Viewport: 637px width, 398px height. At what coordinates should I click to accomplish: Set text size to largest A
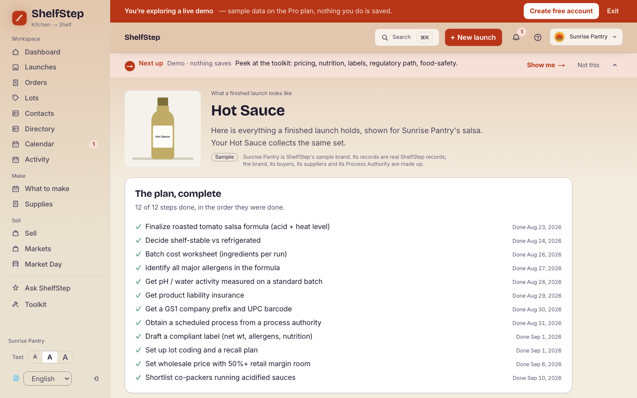tap(65, 357)
